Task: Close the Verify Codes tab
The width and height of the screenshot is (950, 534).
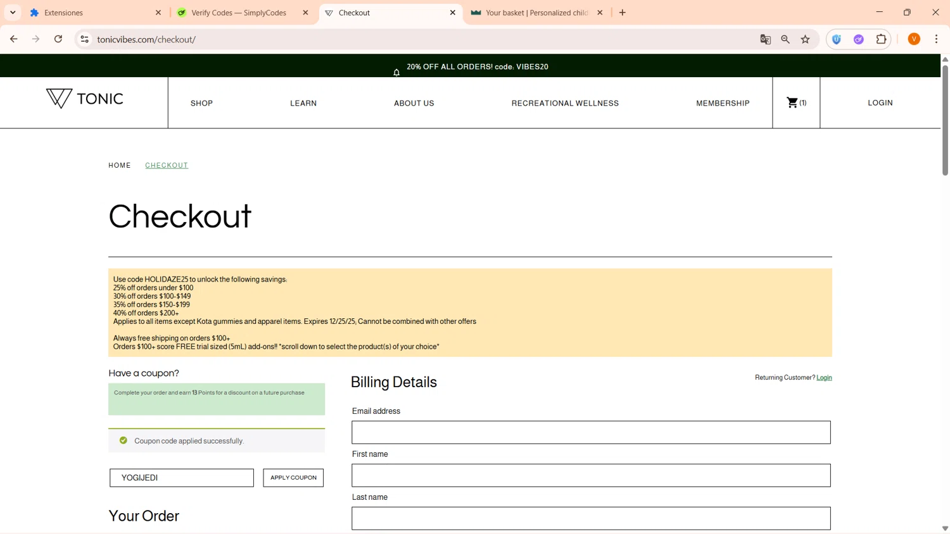Action: (x=305, y=13)
